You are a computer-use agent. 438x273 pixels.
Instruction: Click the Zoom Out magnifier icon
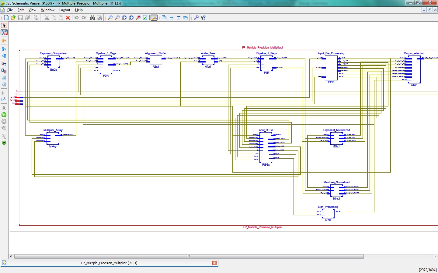117,18
